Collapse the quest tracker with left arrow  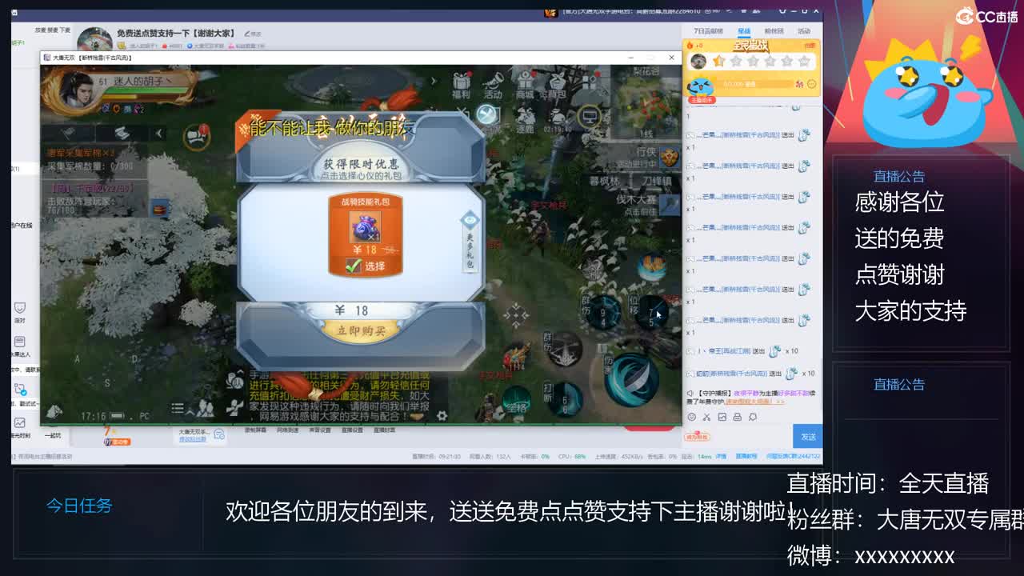pyautogui.click(x=158, y=134)
